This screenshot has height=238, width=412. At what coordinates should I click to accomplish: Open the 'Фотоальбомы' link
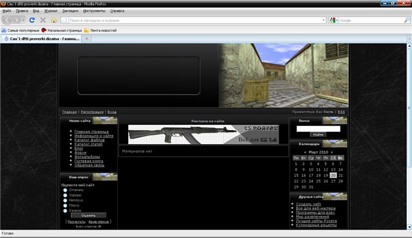tap(87, 157)
